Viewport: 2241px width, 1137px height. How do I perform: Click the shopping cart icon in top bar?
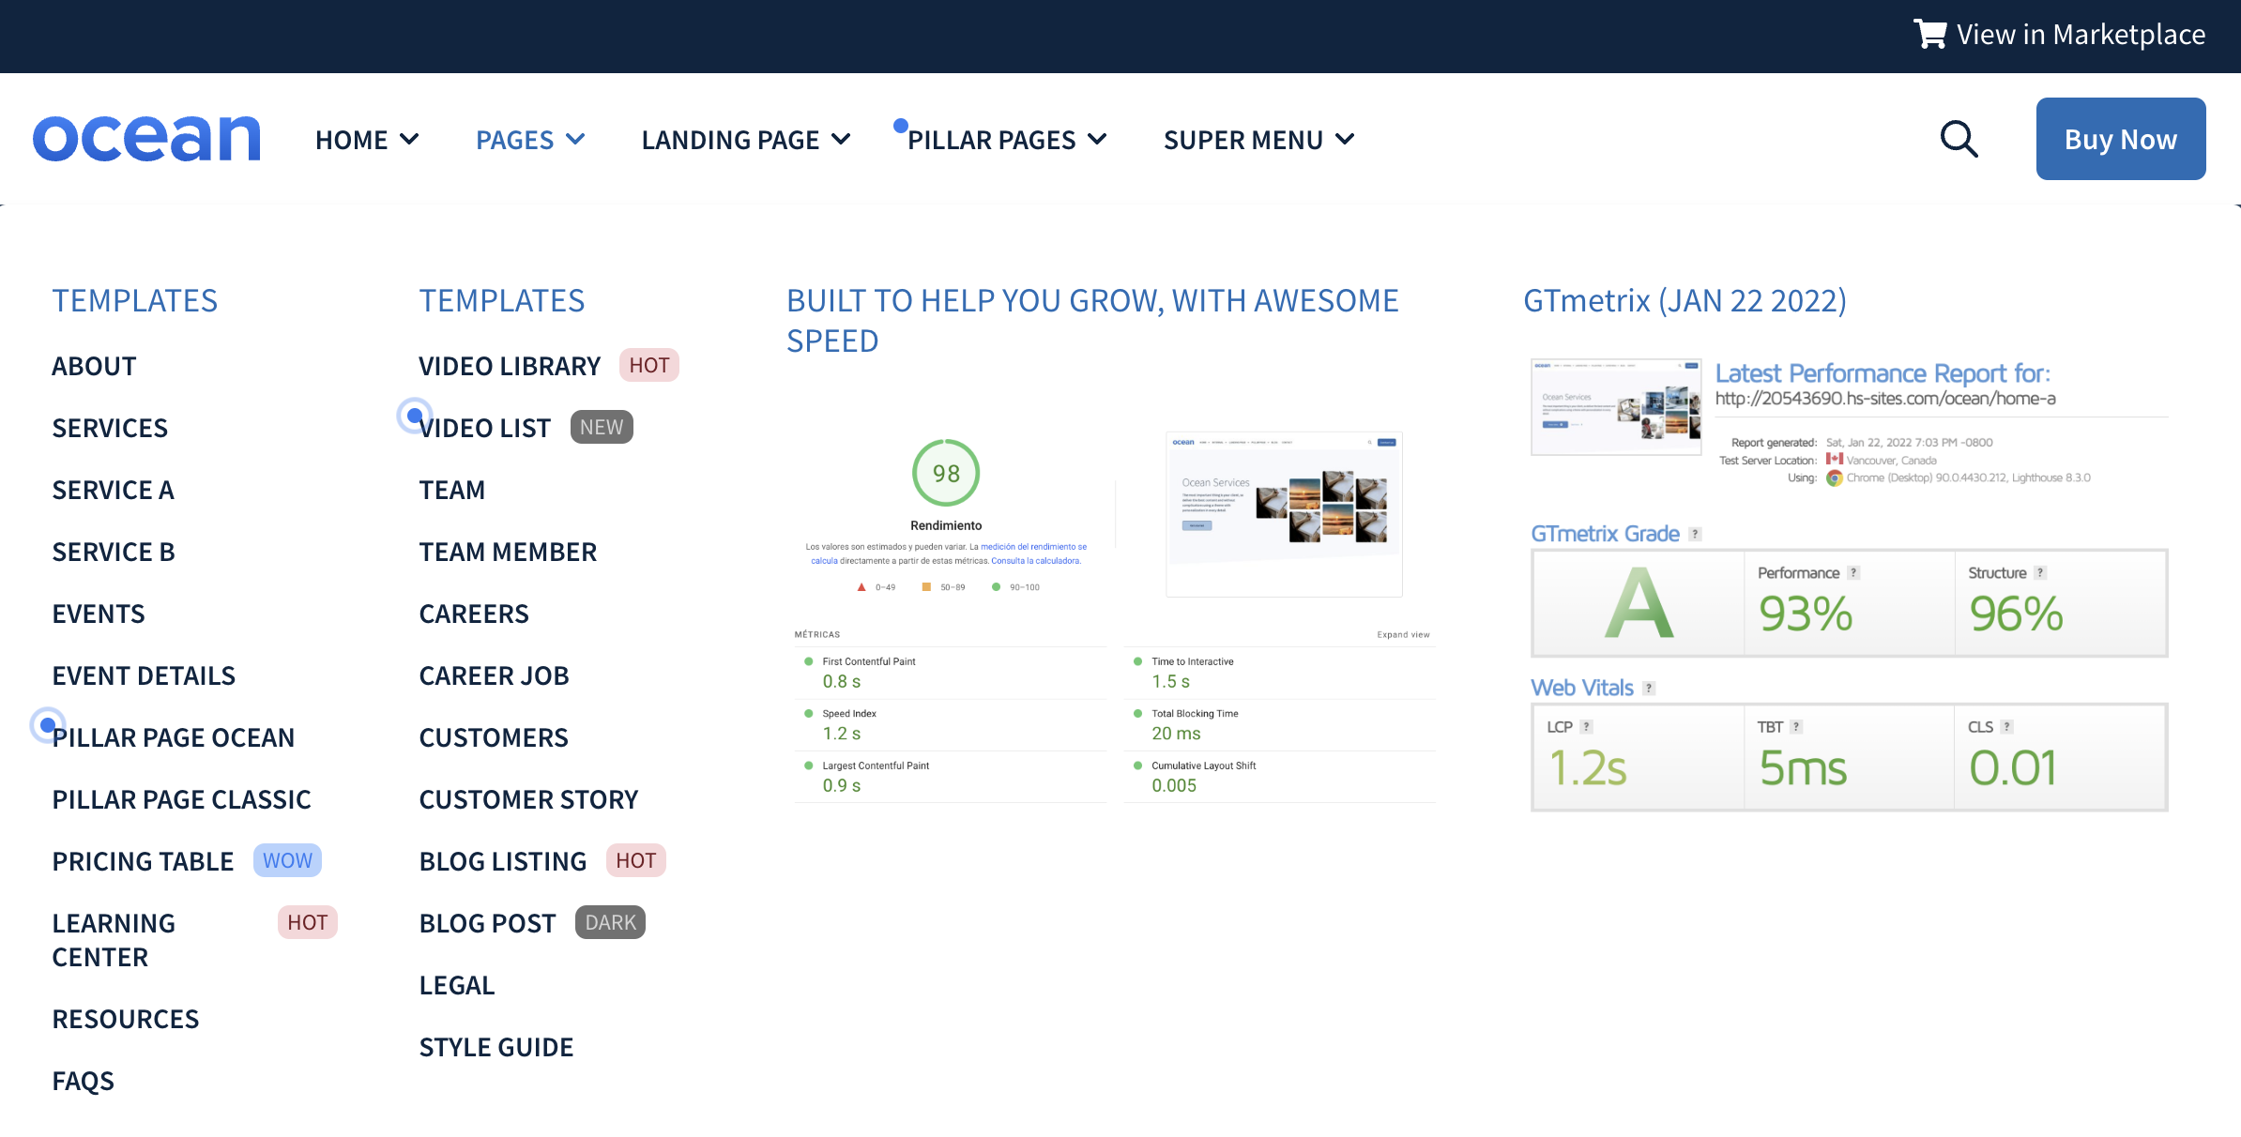[1931, 34]
